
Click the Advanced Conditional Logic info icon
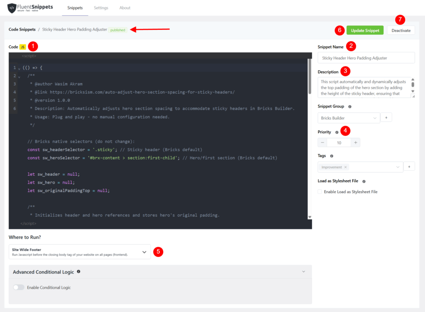[78, 272]
